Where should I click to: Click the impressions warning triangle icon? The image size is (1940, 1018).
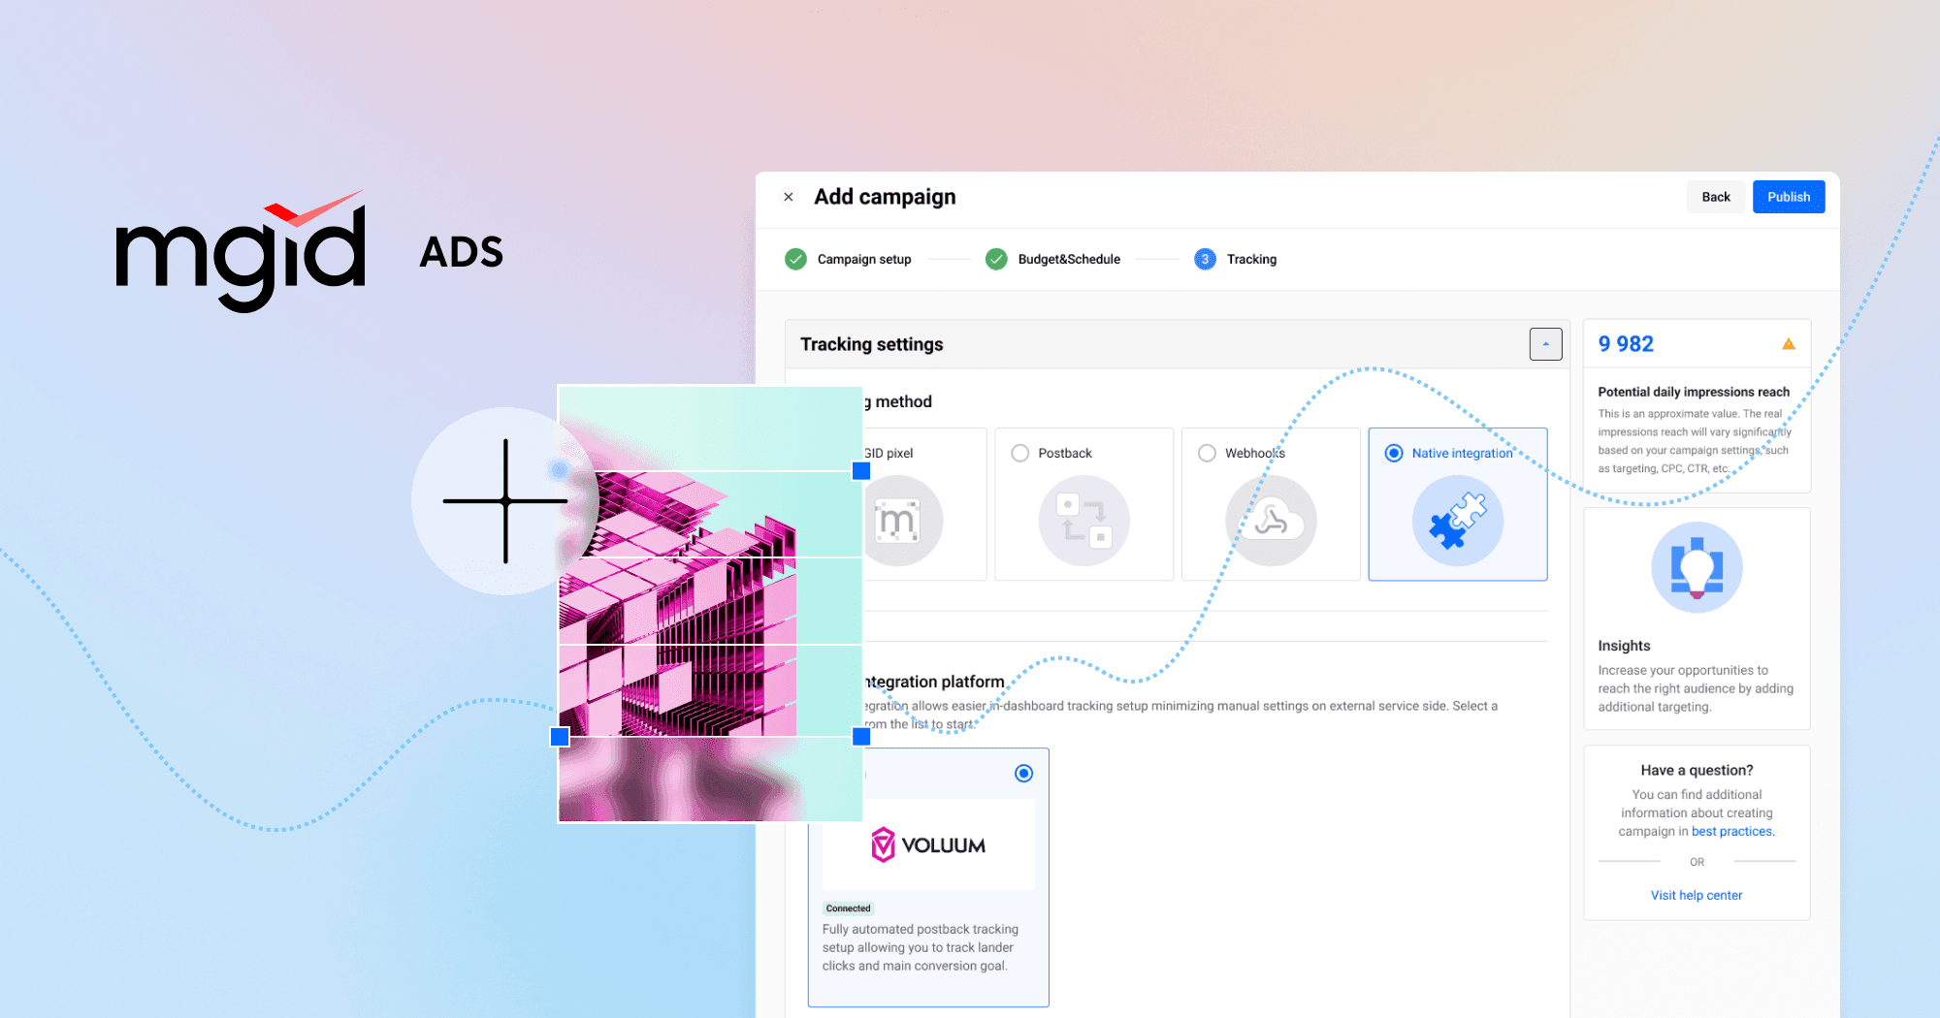[x=1788, y=344]
